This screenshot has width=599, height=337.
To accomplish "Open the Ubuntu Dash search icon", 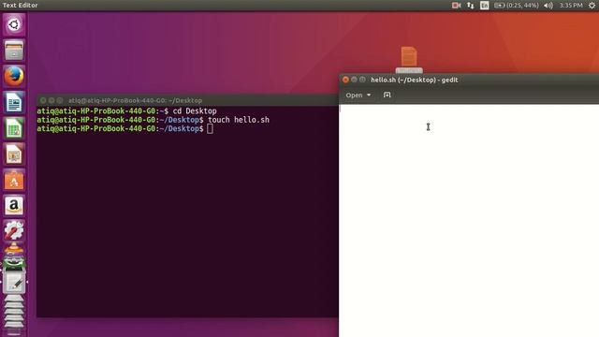I will click(x=14, y=25).
